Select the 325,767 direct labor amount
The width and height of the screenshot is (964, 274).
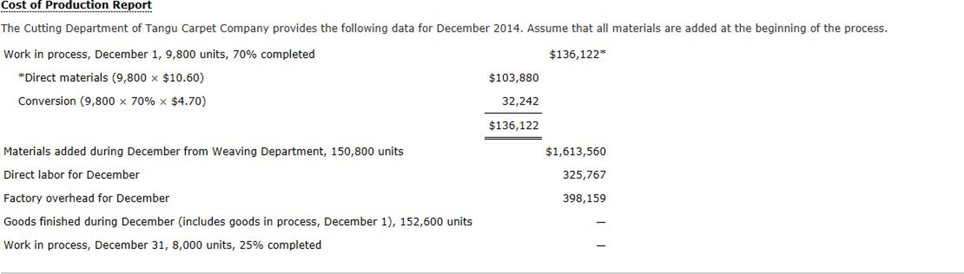tap(584, 175)
